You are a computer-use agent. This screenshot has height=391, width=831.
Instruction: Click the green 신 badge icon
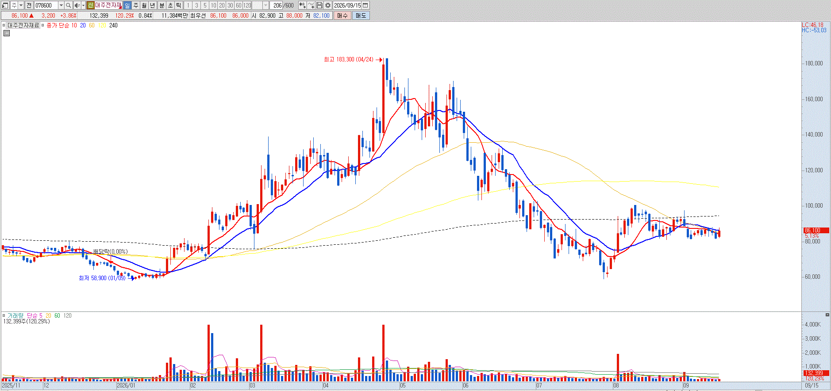tap(90, 5)
